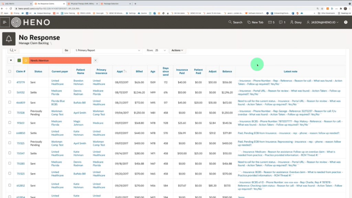
Task: Open the Apps bookmarks shortcut
Action: point(5,13)
